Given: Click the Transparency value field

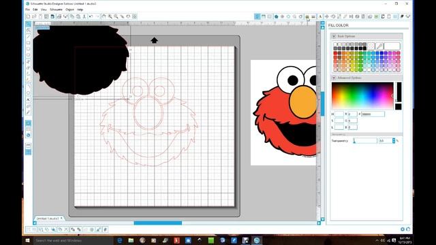Looking at the screenshot, I should (x=385, y=141).
